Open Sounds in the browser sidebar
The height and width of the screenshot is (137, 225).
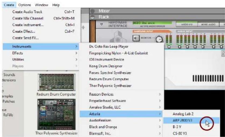pos(9,75)
